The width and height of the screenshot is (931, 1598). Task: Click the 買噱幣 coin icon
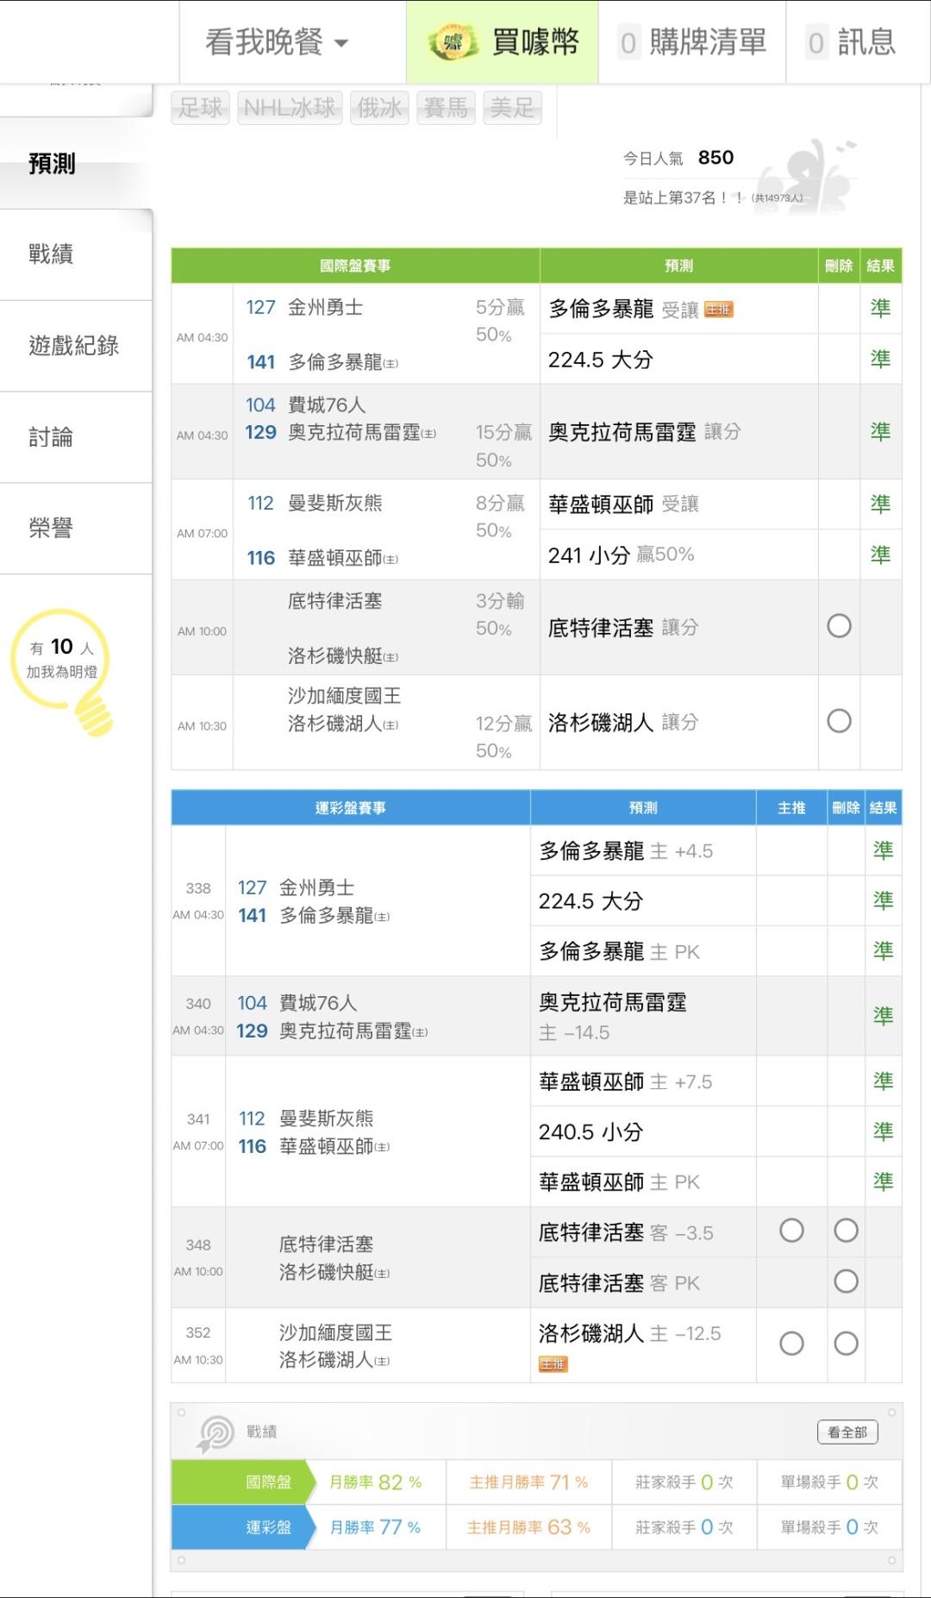(453, 42)
